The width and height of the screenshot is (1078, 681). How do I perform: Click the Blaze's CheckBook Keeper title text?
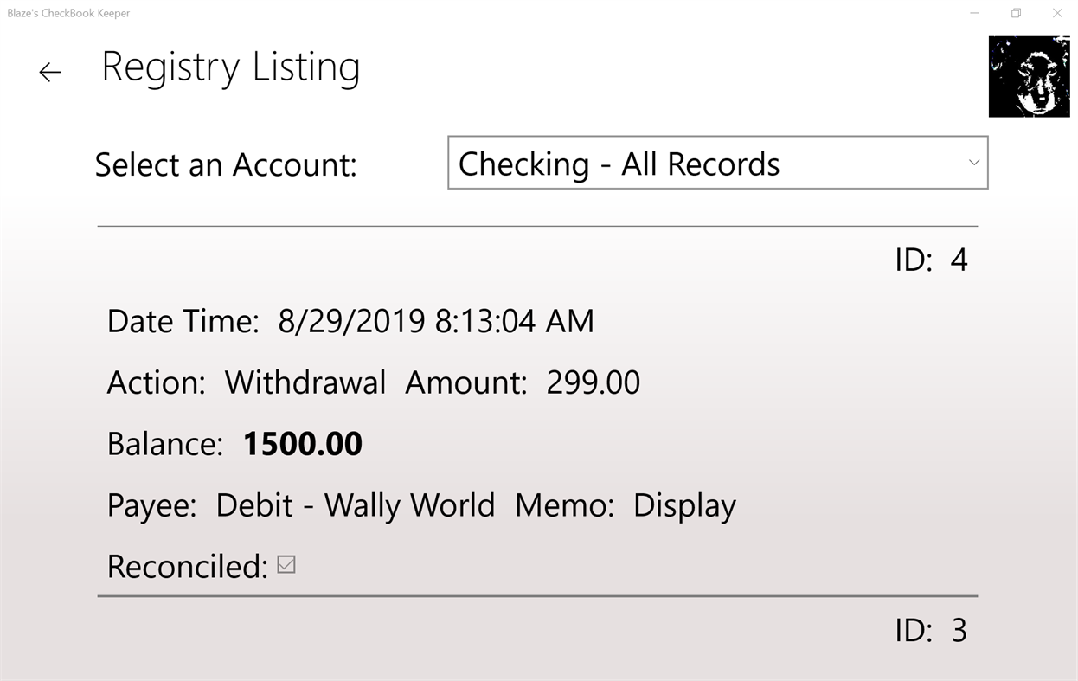pyautogui.click(x=67, y=13)
